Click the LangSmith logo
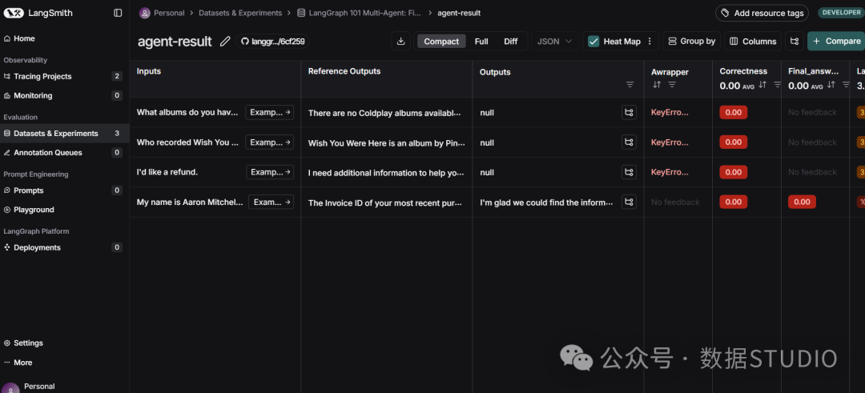865x393 pixels. click(38, 13)
